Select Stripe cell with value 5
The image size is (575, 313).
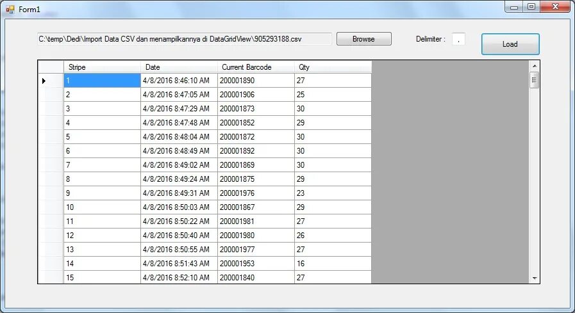point(102,137)
